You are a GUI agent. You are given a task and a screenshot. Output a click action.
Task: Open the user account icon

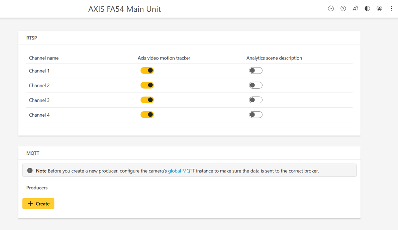379,9
